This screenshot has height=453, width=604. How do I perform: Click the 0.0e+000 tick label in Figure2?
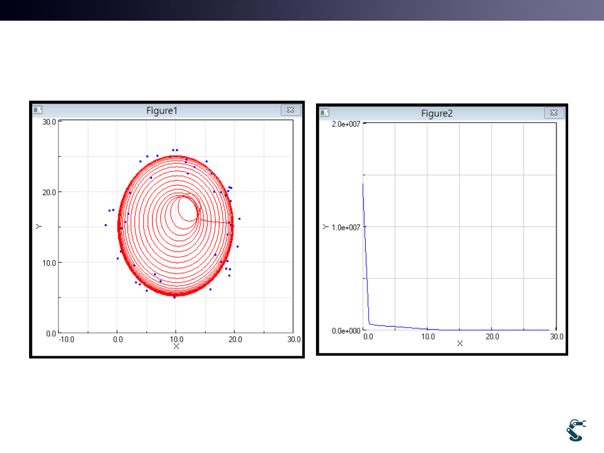(346, 331)
